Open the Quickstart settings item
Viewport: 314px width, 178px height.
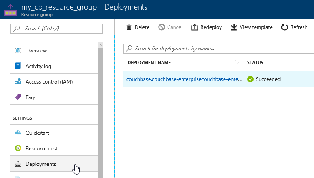54,133
